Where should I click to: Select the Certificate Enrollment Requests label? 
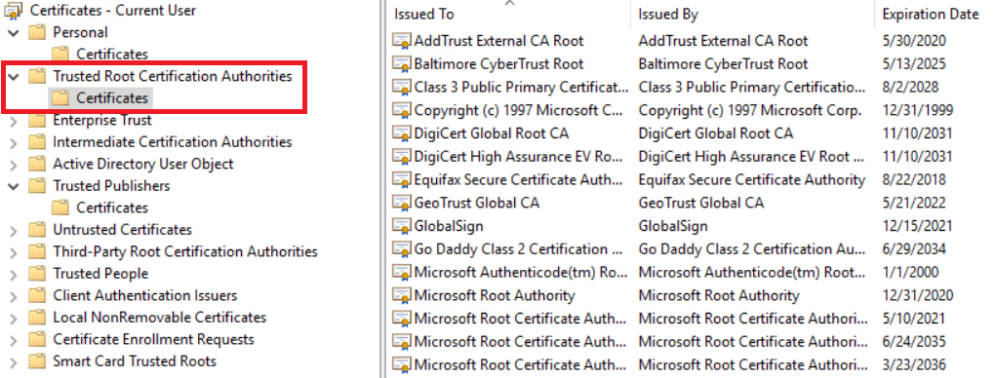153,339
